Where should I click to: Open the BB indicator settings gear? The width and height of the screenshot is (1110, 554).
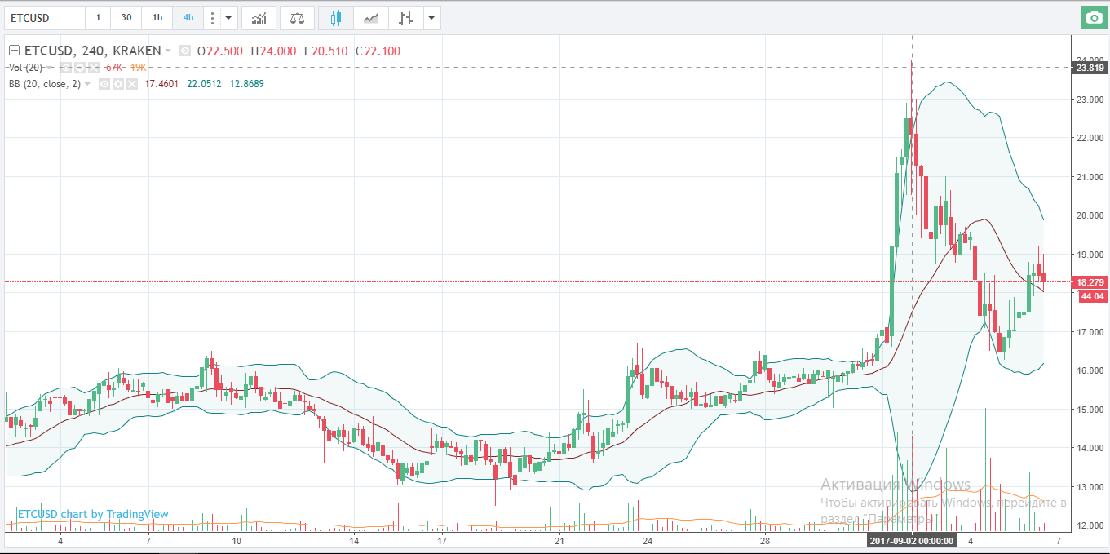click(x=118, y=83)
